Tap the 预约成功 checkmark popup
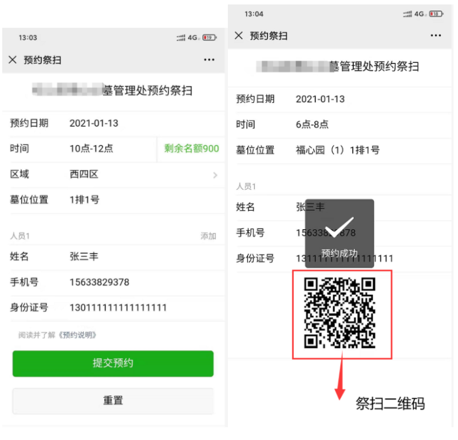The image size is (458, 440). tap(339, 234)
